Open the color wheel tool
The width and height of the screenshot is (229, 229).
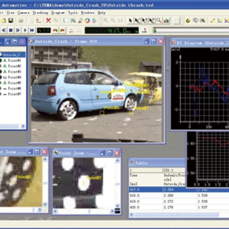click(87, 20)
